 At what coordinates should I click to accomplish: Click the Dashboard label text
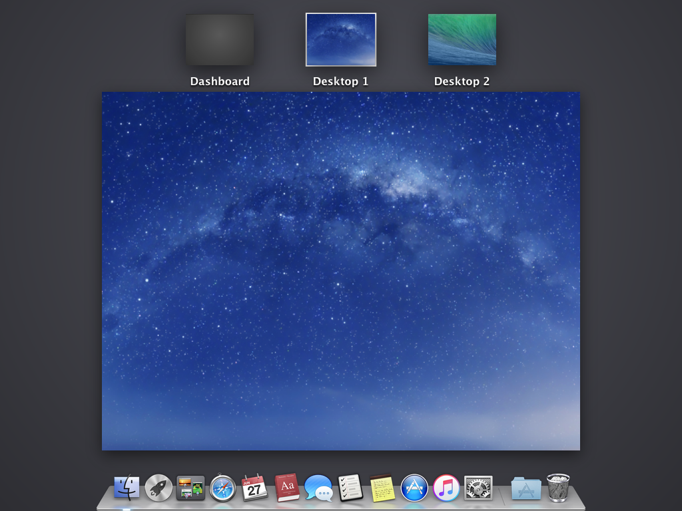pos(220,81)
